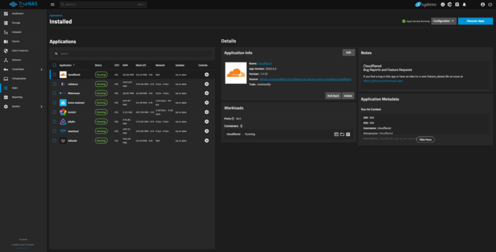Open the shell icon for the cloudflared container
The height and width of the screenshot is (252, 496).
pyautogui.click(x=336, y=135)
